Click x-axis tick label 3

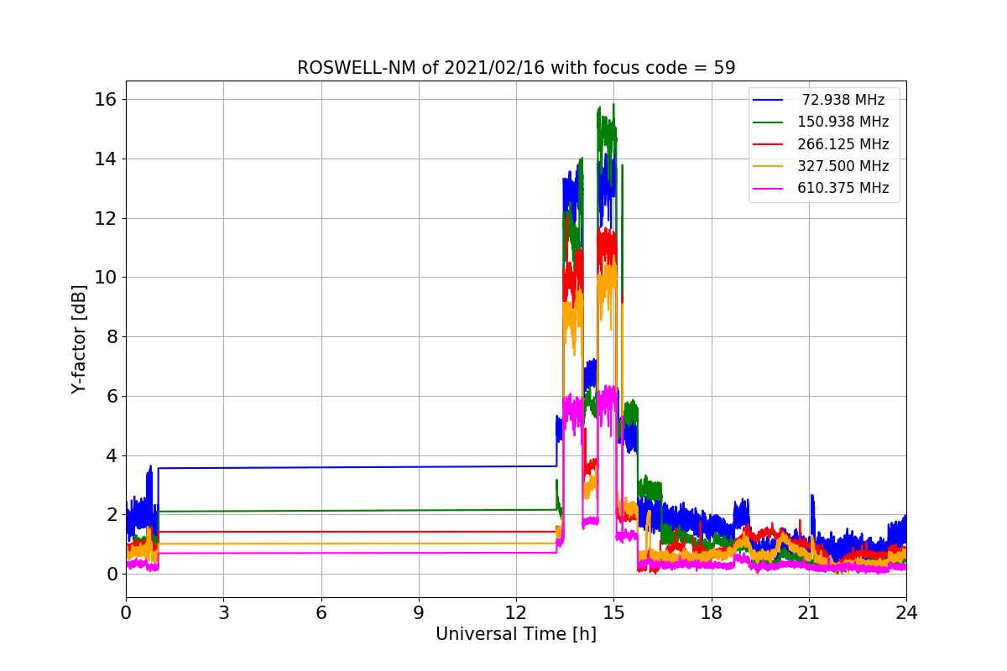coord(223,612)
